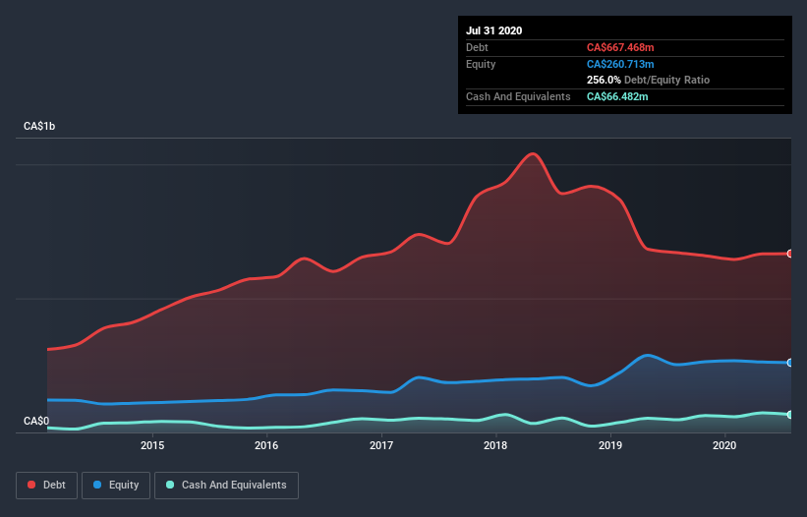
Task: Click the CA$0 y-axis label
Action: (36, 421)
